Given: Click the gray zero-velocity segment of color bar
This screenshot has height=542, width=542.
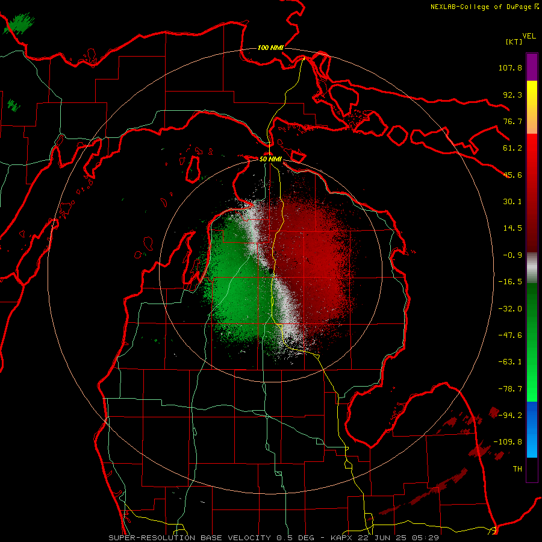Looking at the screenshot, I should point(532,268).
